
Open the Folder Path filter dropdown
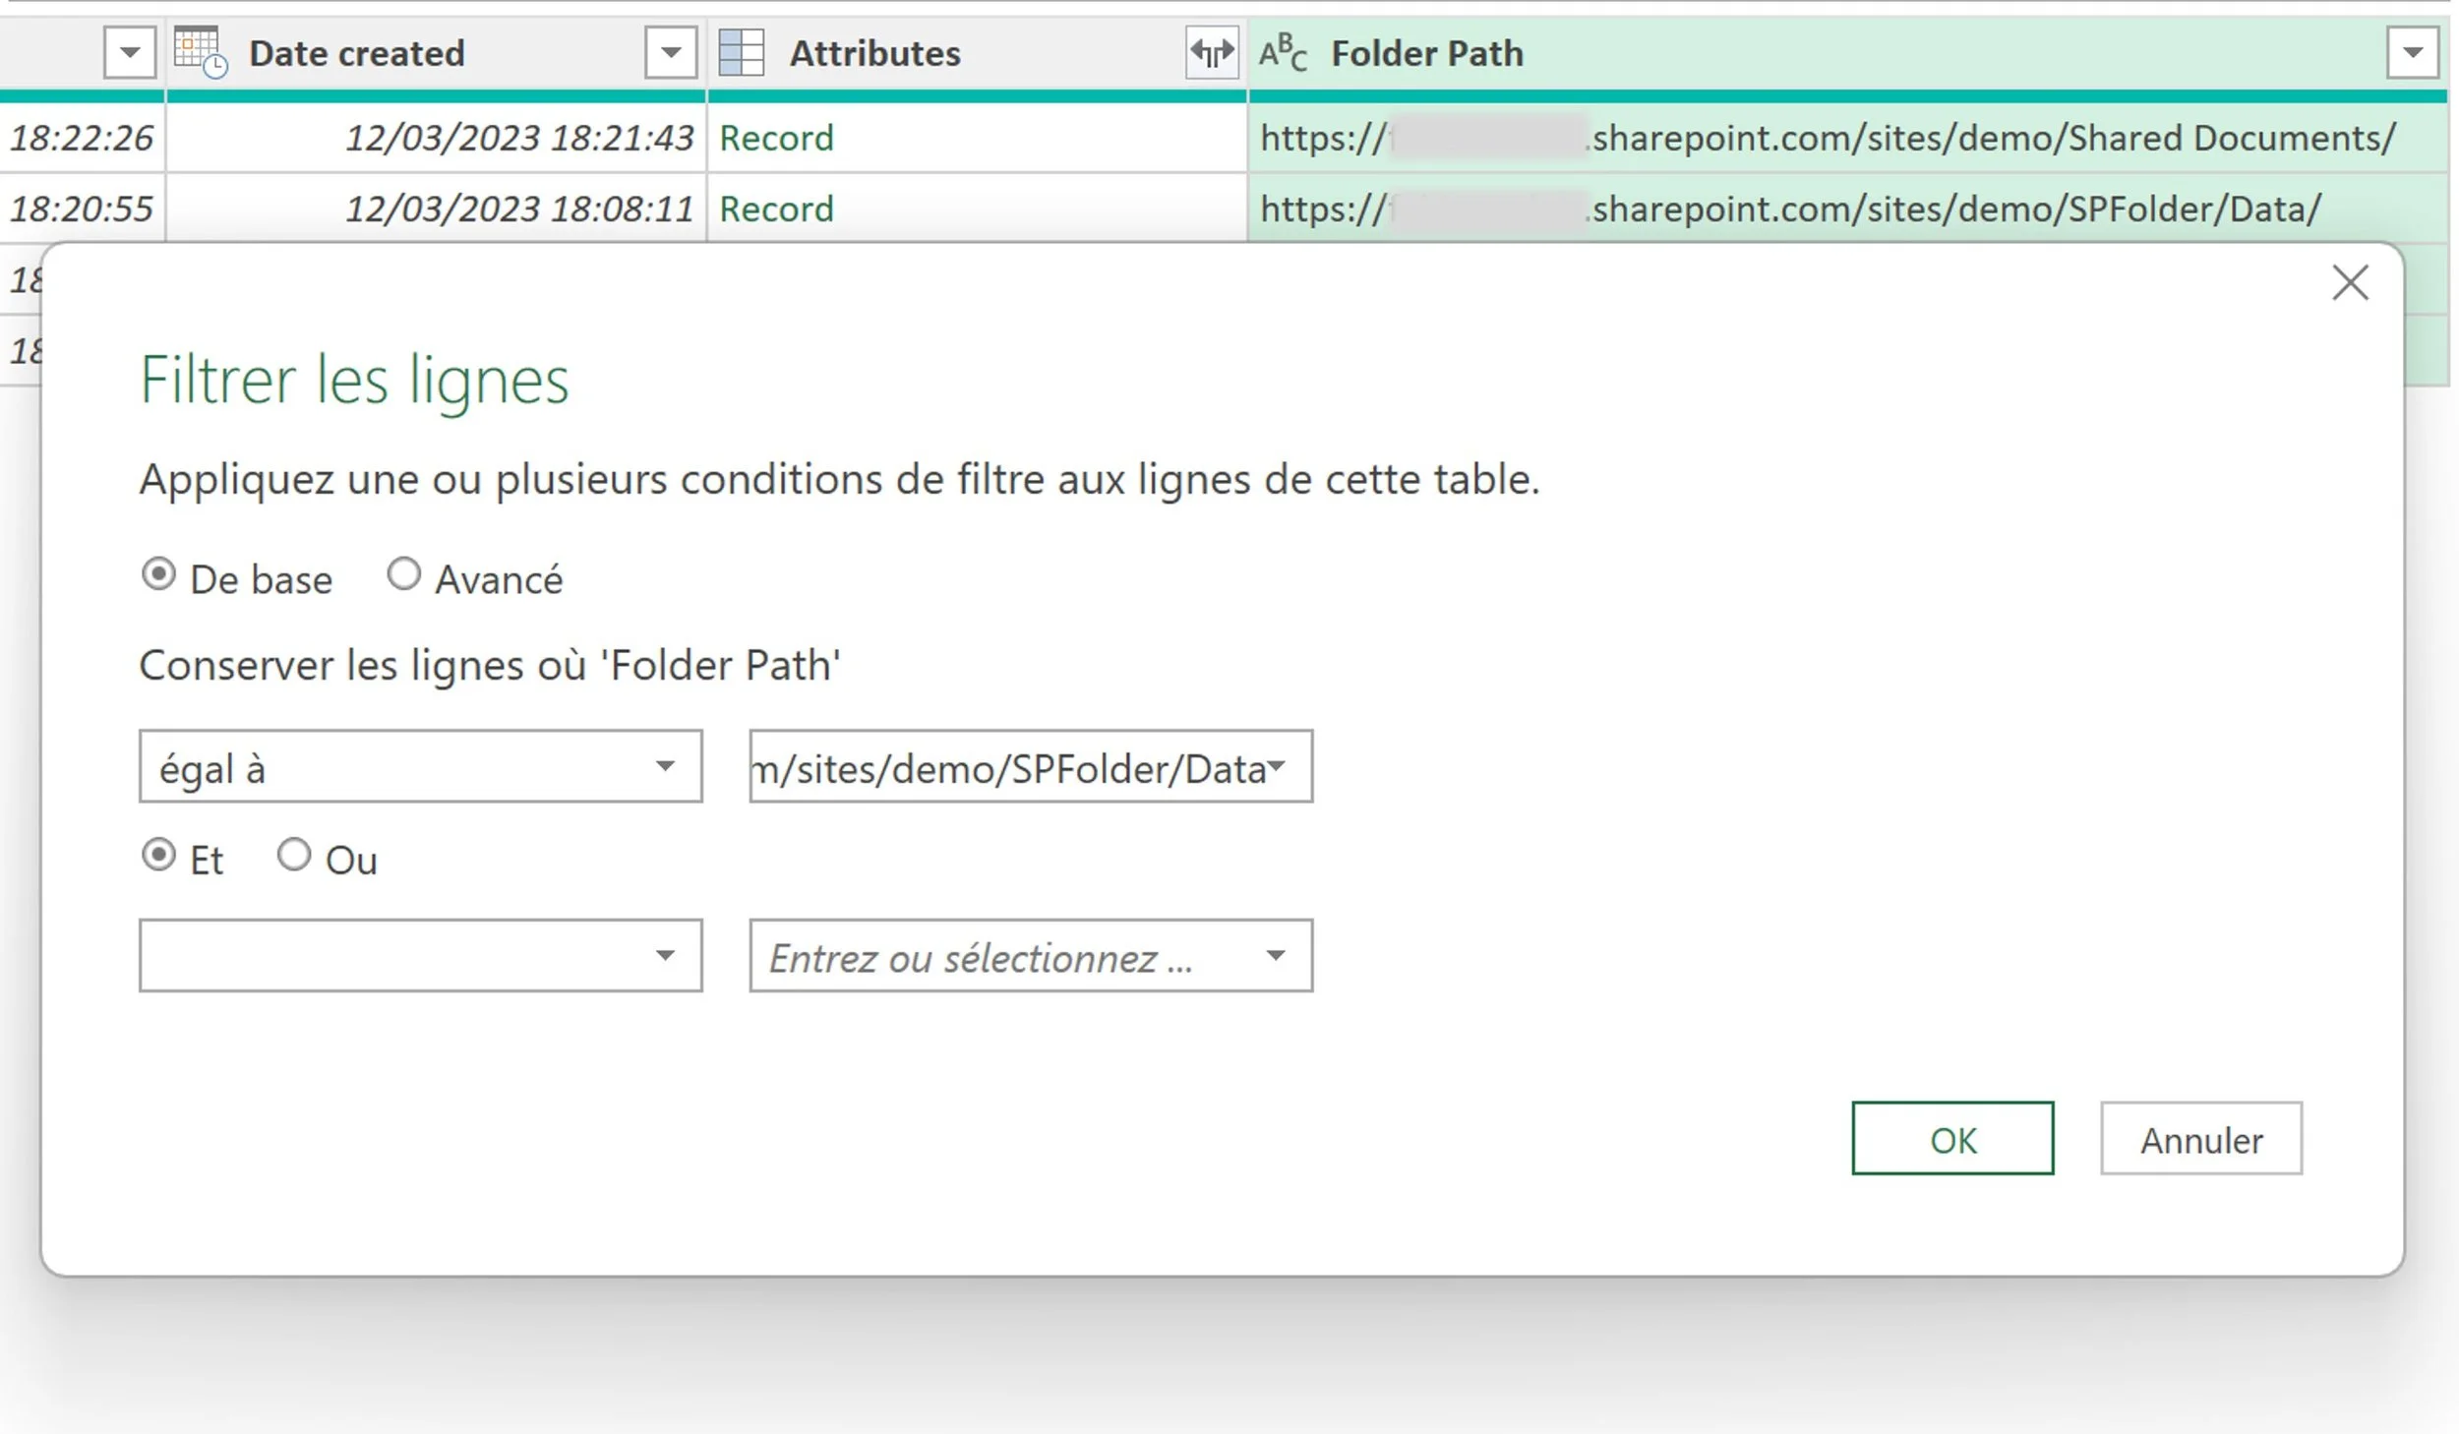pos(2412,53)
